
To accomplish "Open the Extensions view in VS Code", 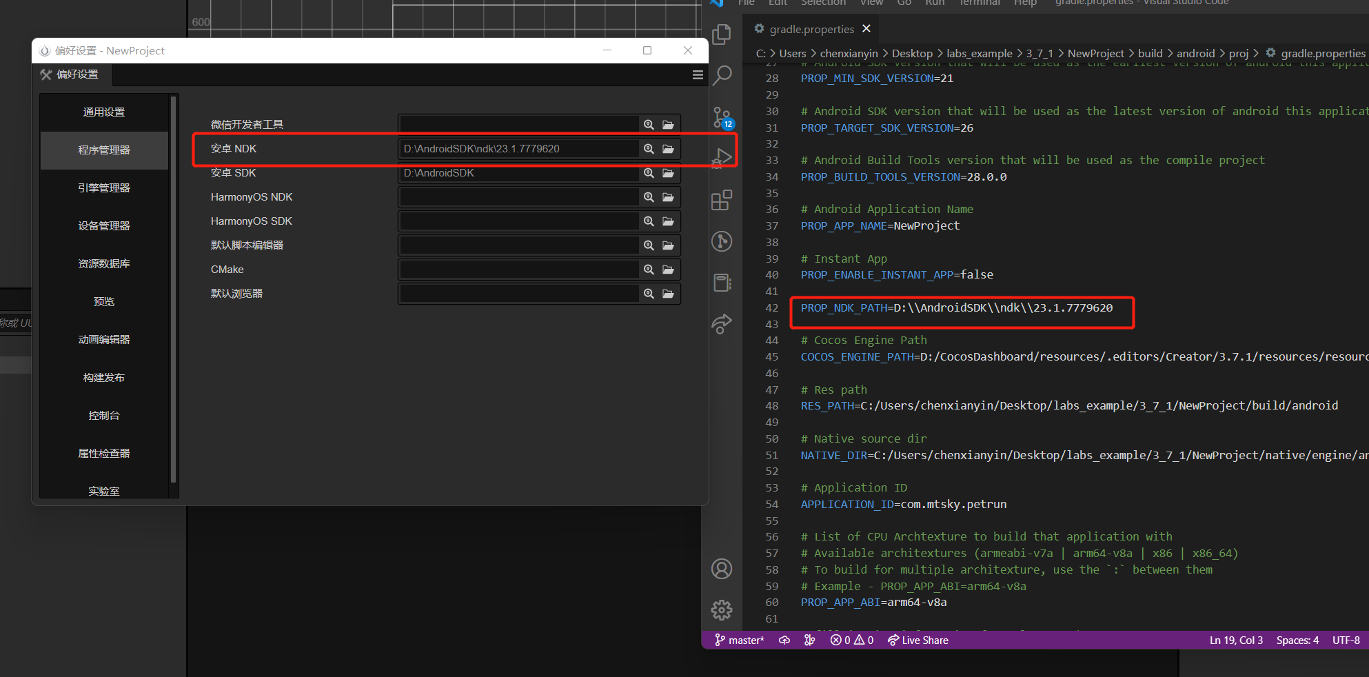I will click(722, 200).
